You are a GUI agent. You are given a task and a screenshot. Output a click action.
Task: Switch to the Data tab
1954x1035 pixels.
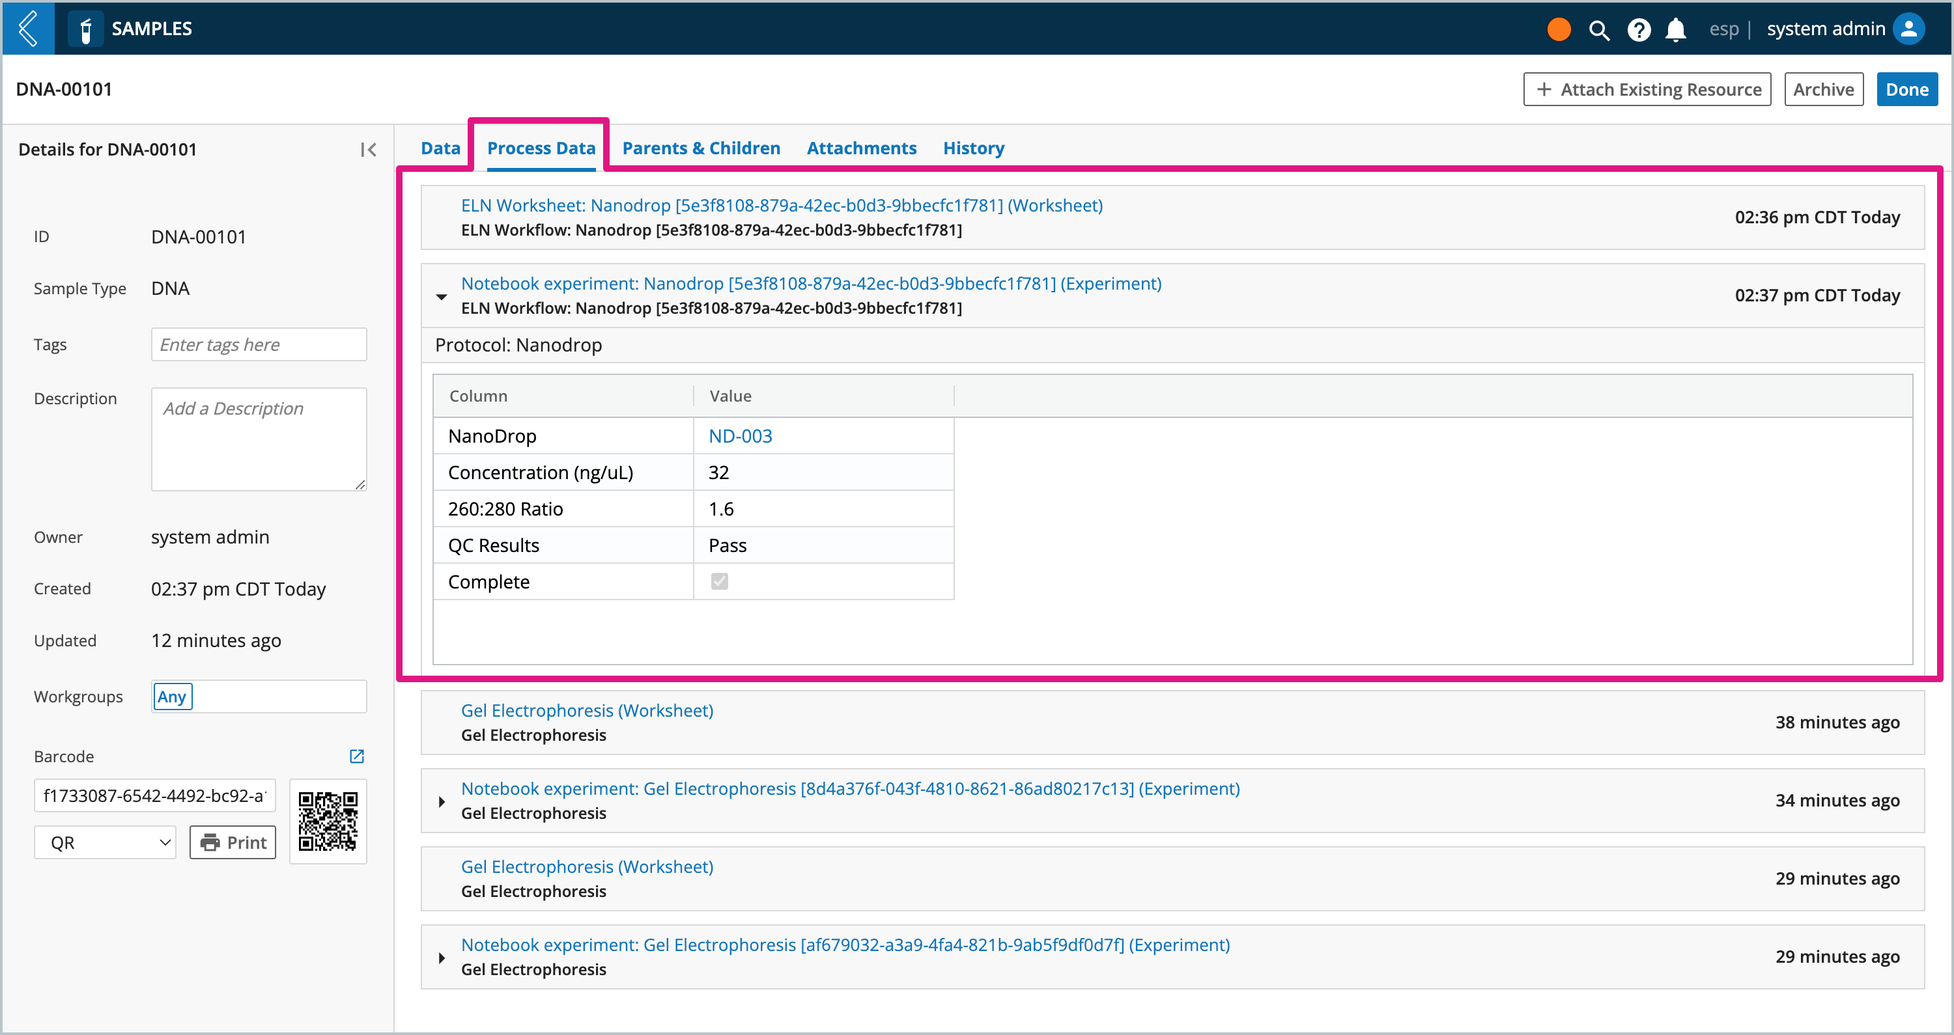pyautogui.click(x=440, y=148)
